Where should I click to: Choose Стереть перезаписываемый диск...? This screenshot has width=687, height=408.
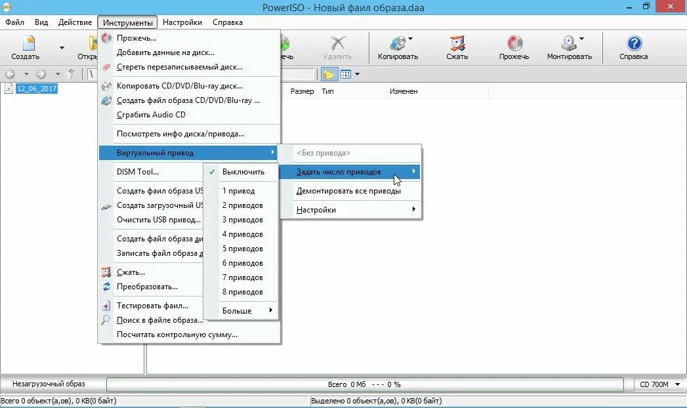(x=189, y=67)
